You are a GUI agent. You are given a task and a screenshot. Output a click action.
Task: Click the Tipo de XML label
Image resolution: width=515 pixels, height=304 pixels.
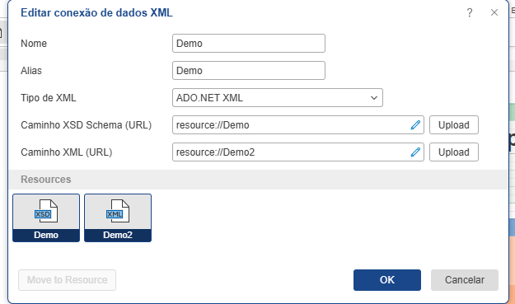[x=49, y=98]
